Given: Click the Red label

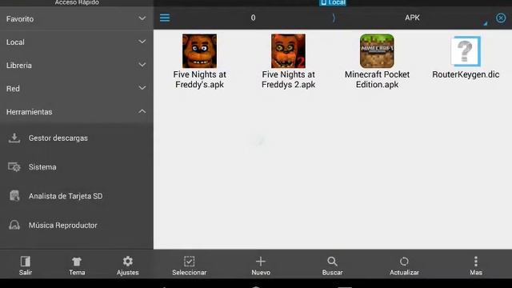Looking at the screenshot, I should (x=13, y=89).
